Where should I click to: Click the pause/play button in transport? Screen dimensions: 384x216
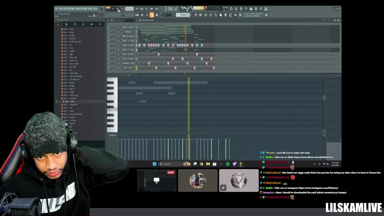(x=113, y=9)
